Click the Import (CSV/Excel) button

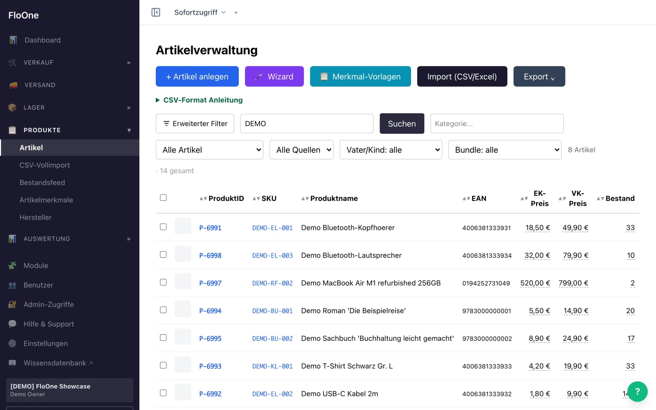(462, 77)
